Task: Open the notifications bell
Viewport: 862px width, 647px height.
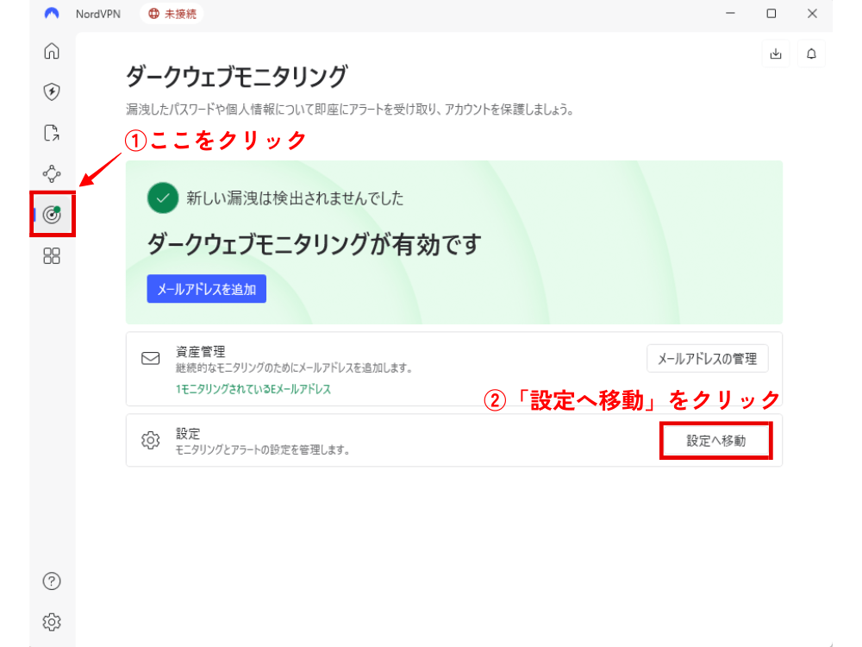Action: pos(811,53)
